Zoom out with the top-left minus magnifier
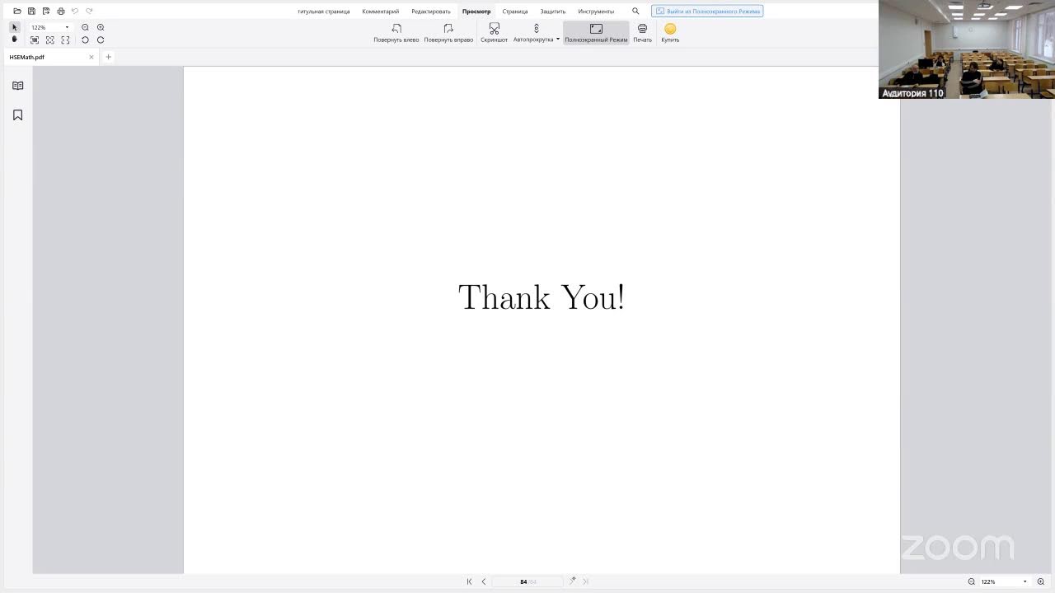Image resolution: width=1055 pixels, height=593 pixels. tap(85, 27)
